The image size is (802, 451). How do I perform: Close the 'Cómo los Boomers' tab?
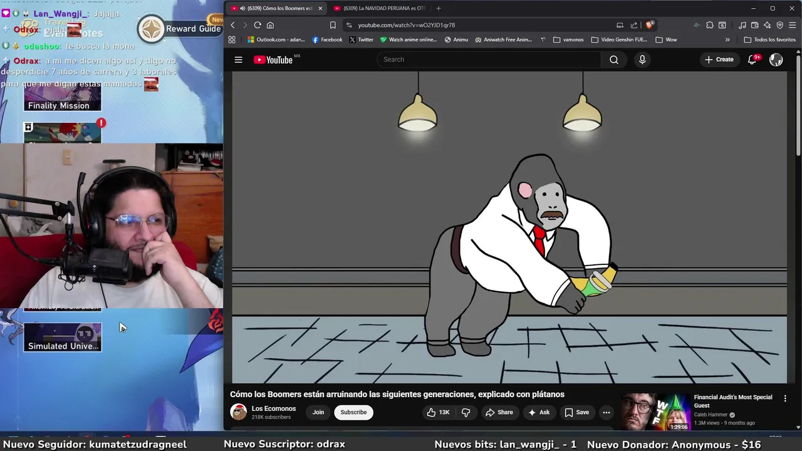point(320,8)
